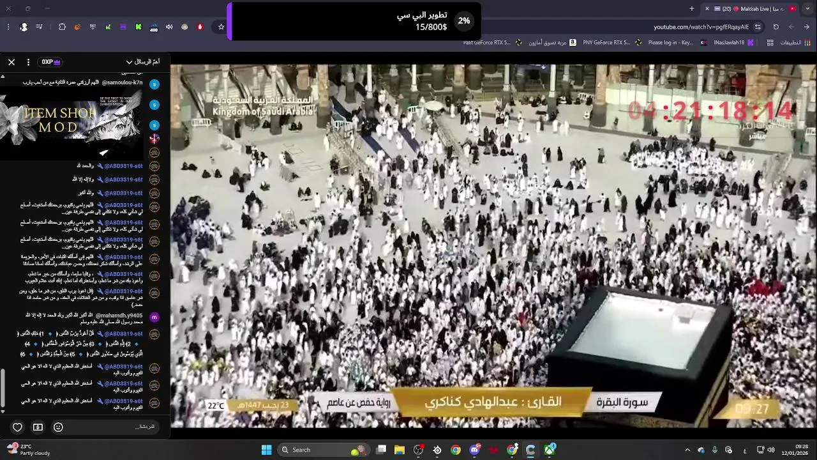This screenshot has width=817, height=460.
Task: Open the Windows Start menu
Action: [x=266, y=450]
